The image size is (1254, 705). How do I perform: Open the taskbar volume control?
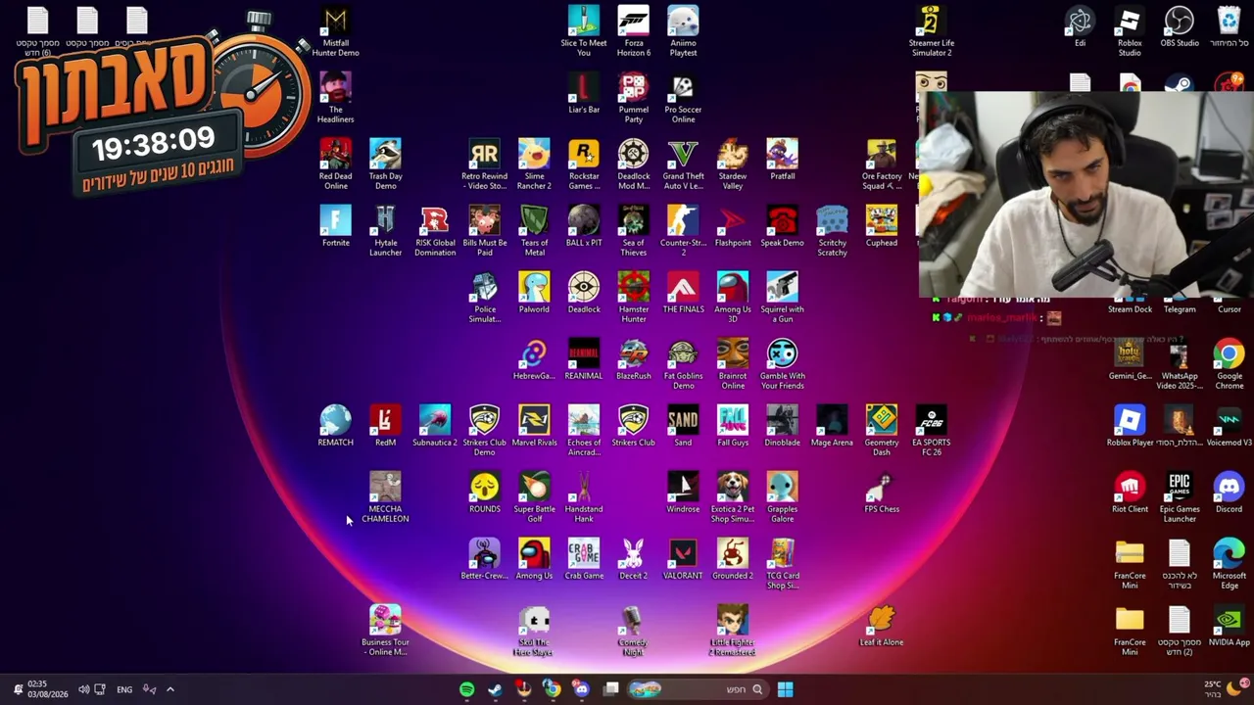click(x=83, y=689)
